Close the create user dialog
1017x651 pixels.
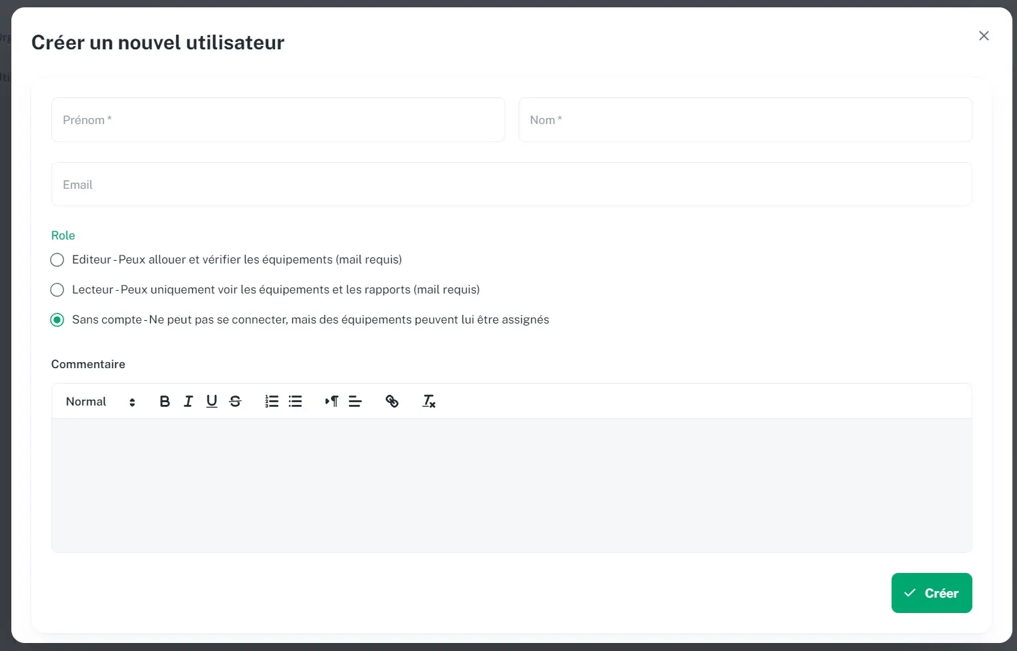(x=984, y=36)
